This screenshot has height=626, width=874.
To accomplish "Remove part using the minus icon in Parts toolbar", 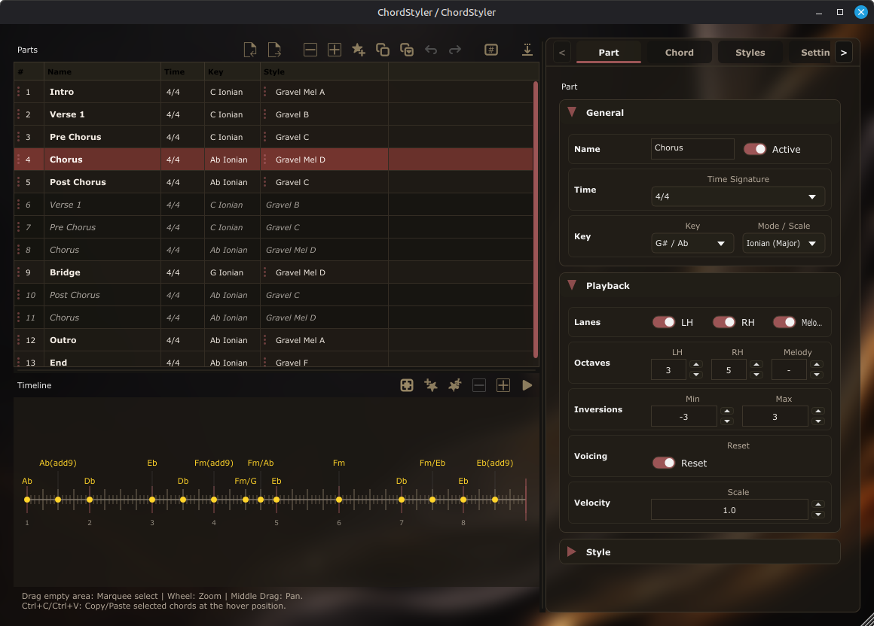I will click(310, 50).
